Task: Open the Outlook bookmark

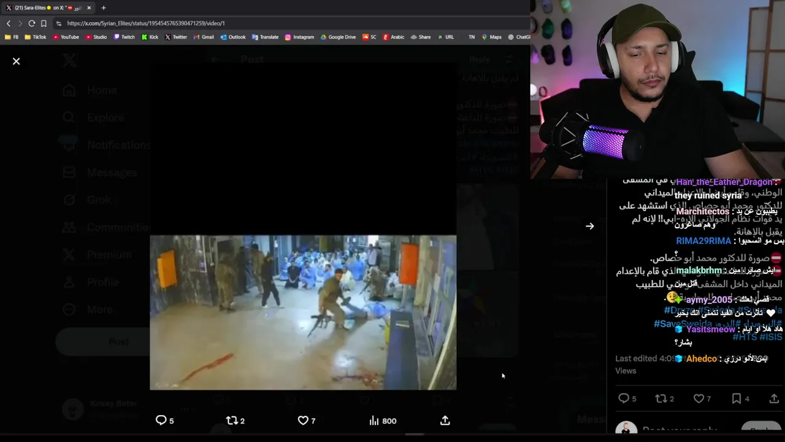Action: pyautogui.click(x=233, y=37)
